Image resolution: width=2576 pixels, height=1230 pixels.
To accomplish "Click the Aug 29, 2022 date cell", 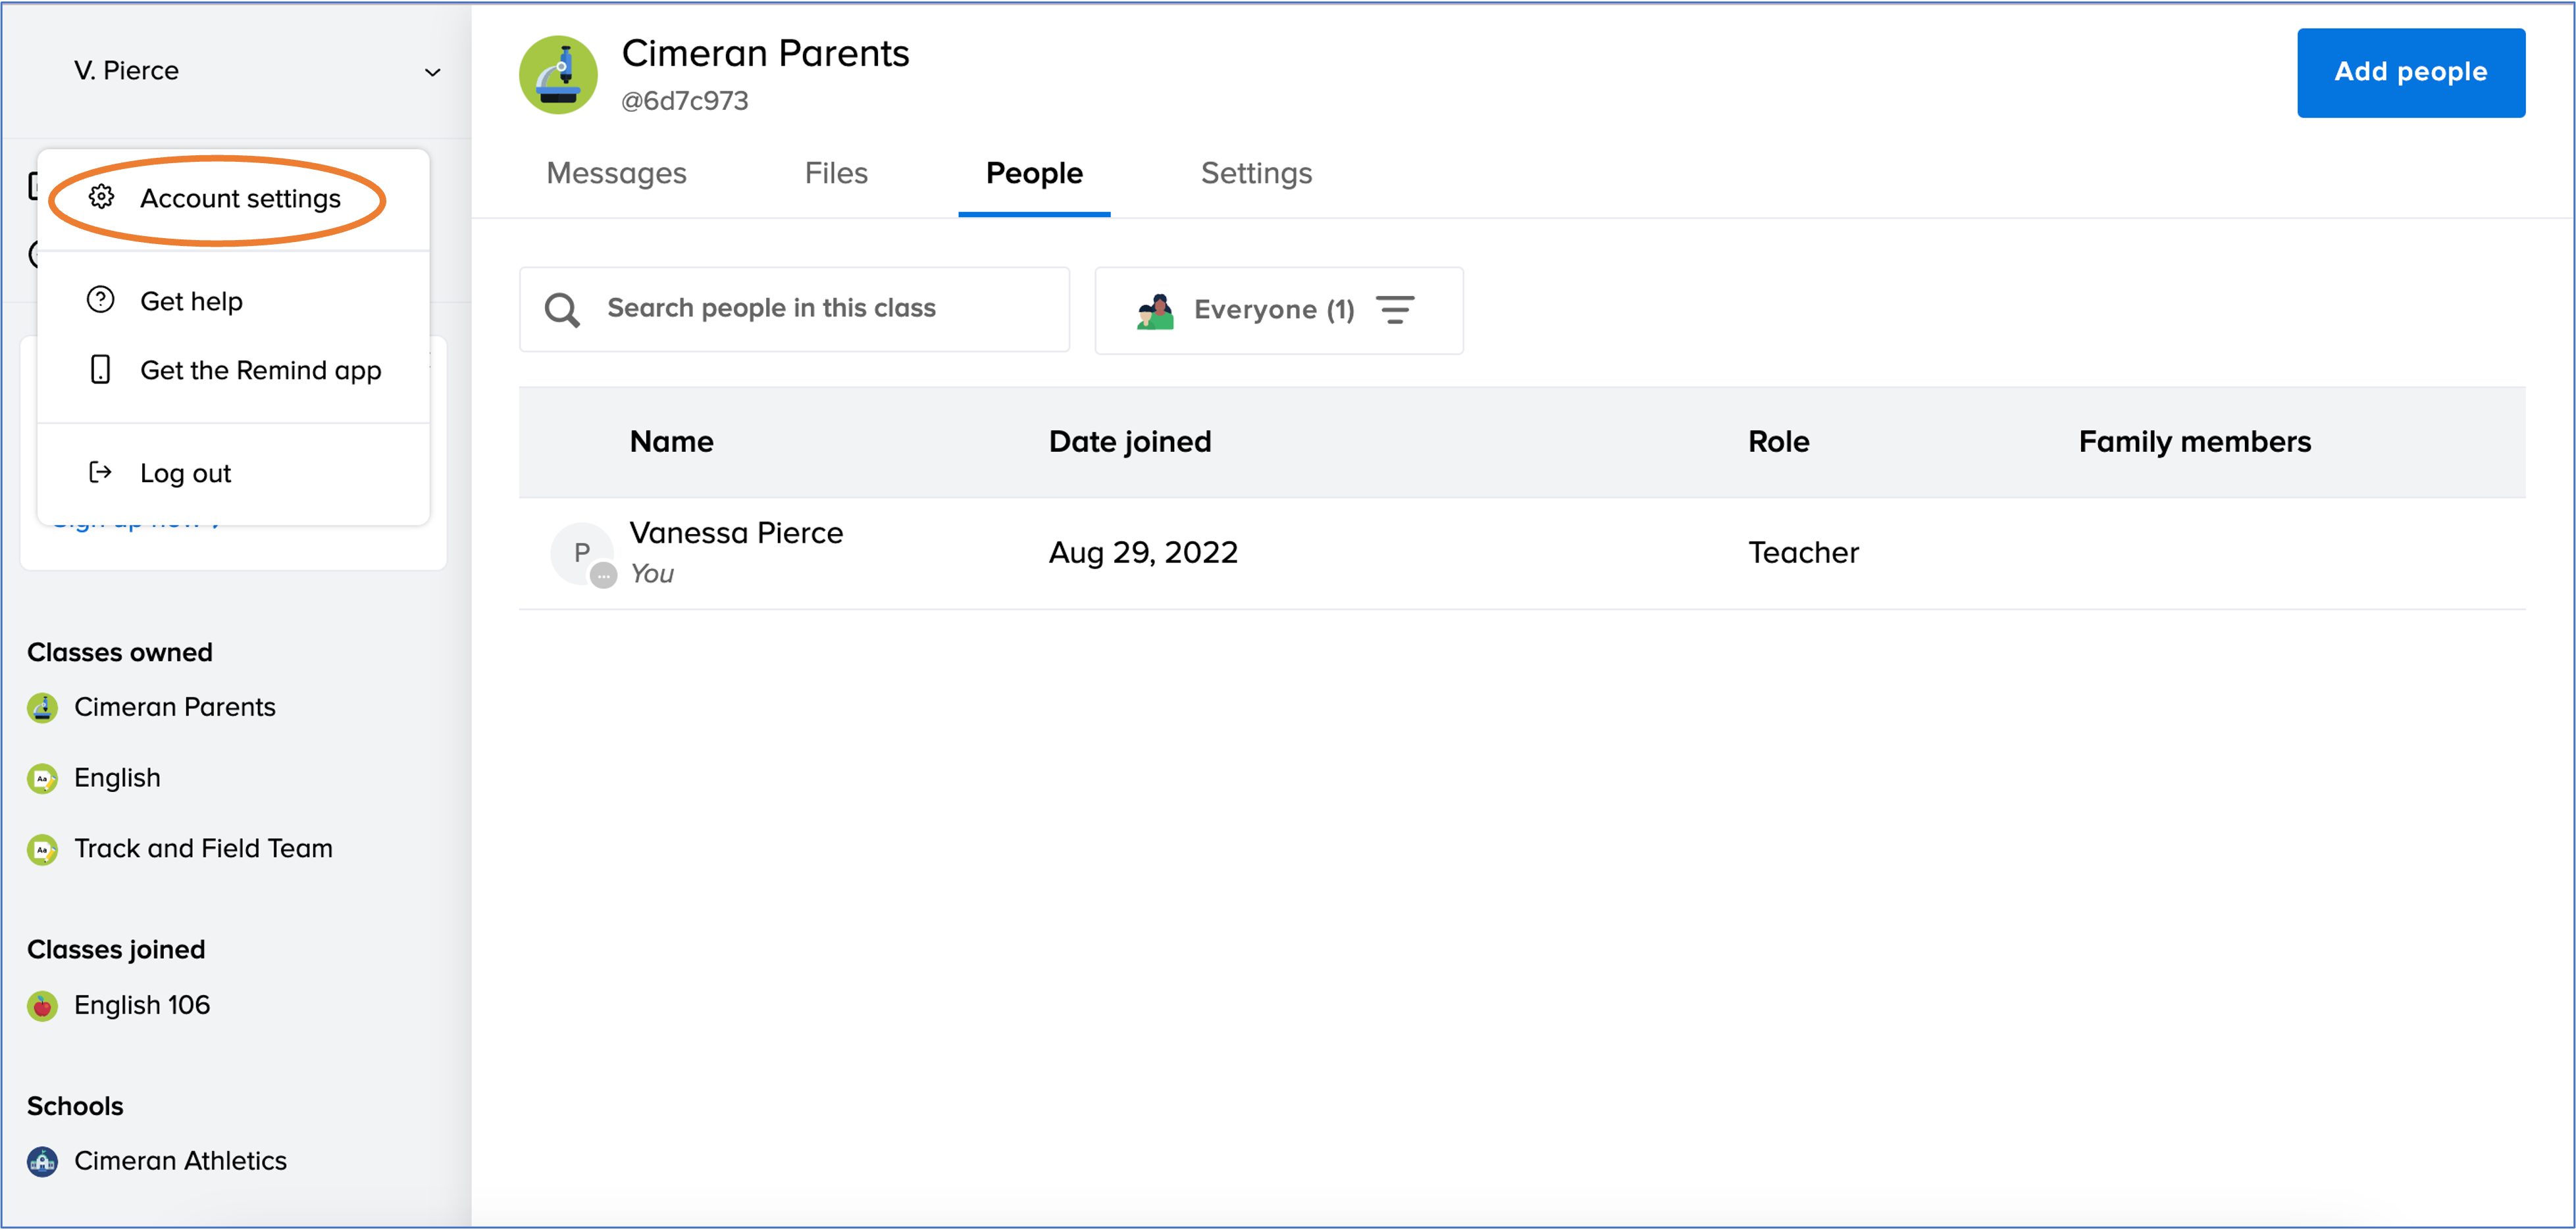I will [1143, 553].
